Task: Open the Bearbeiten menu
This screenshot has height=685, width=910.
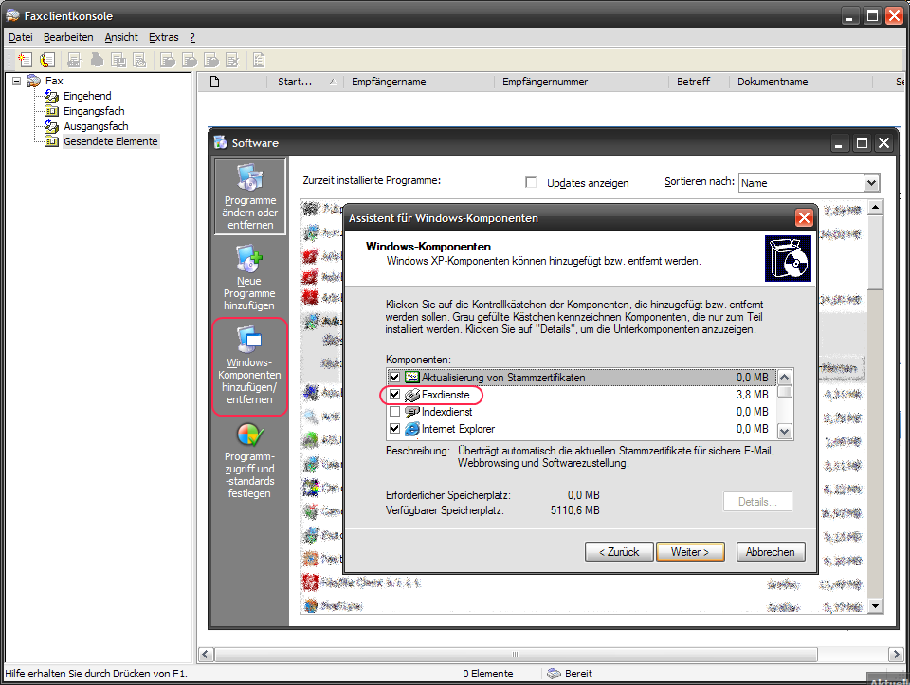Action: coord(68,37)
